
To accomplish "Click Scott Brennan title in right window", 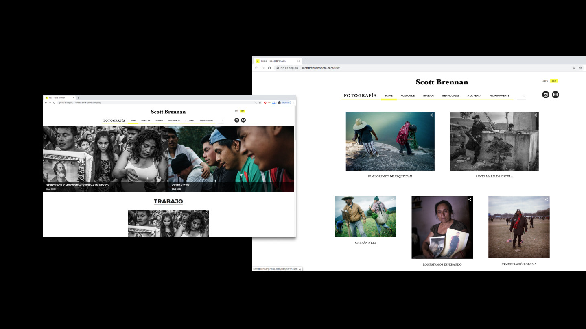I will (442, 82).
